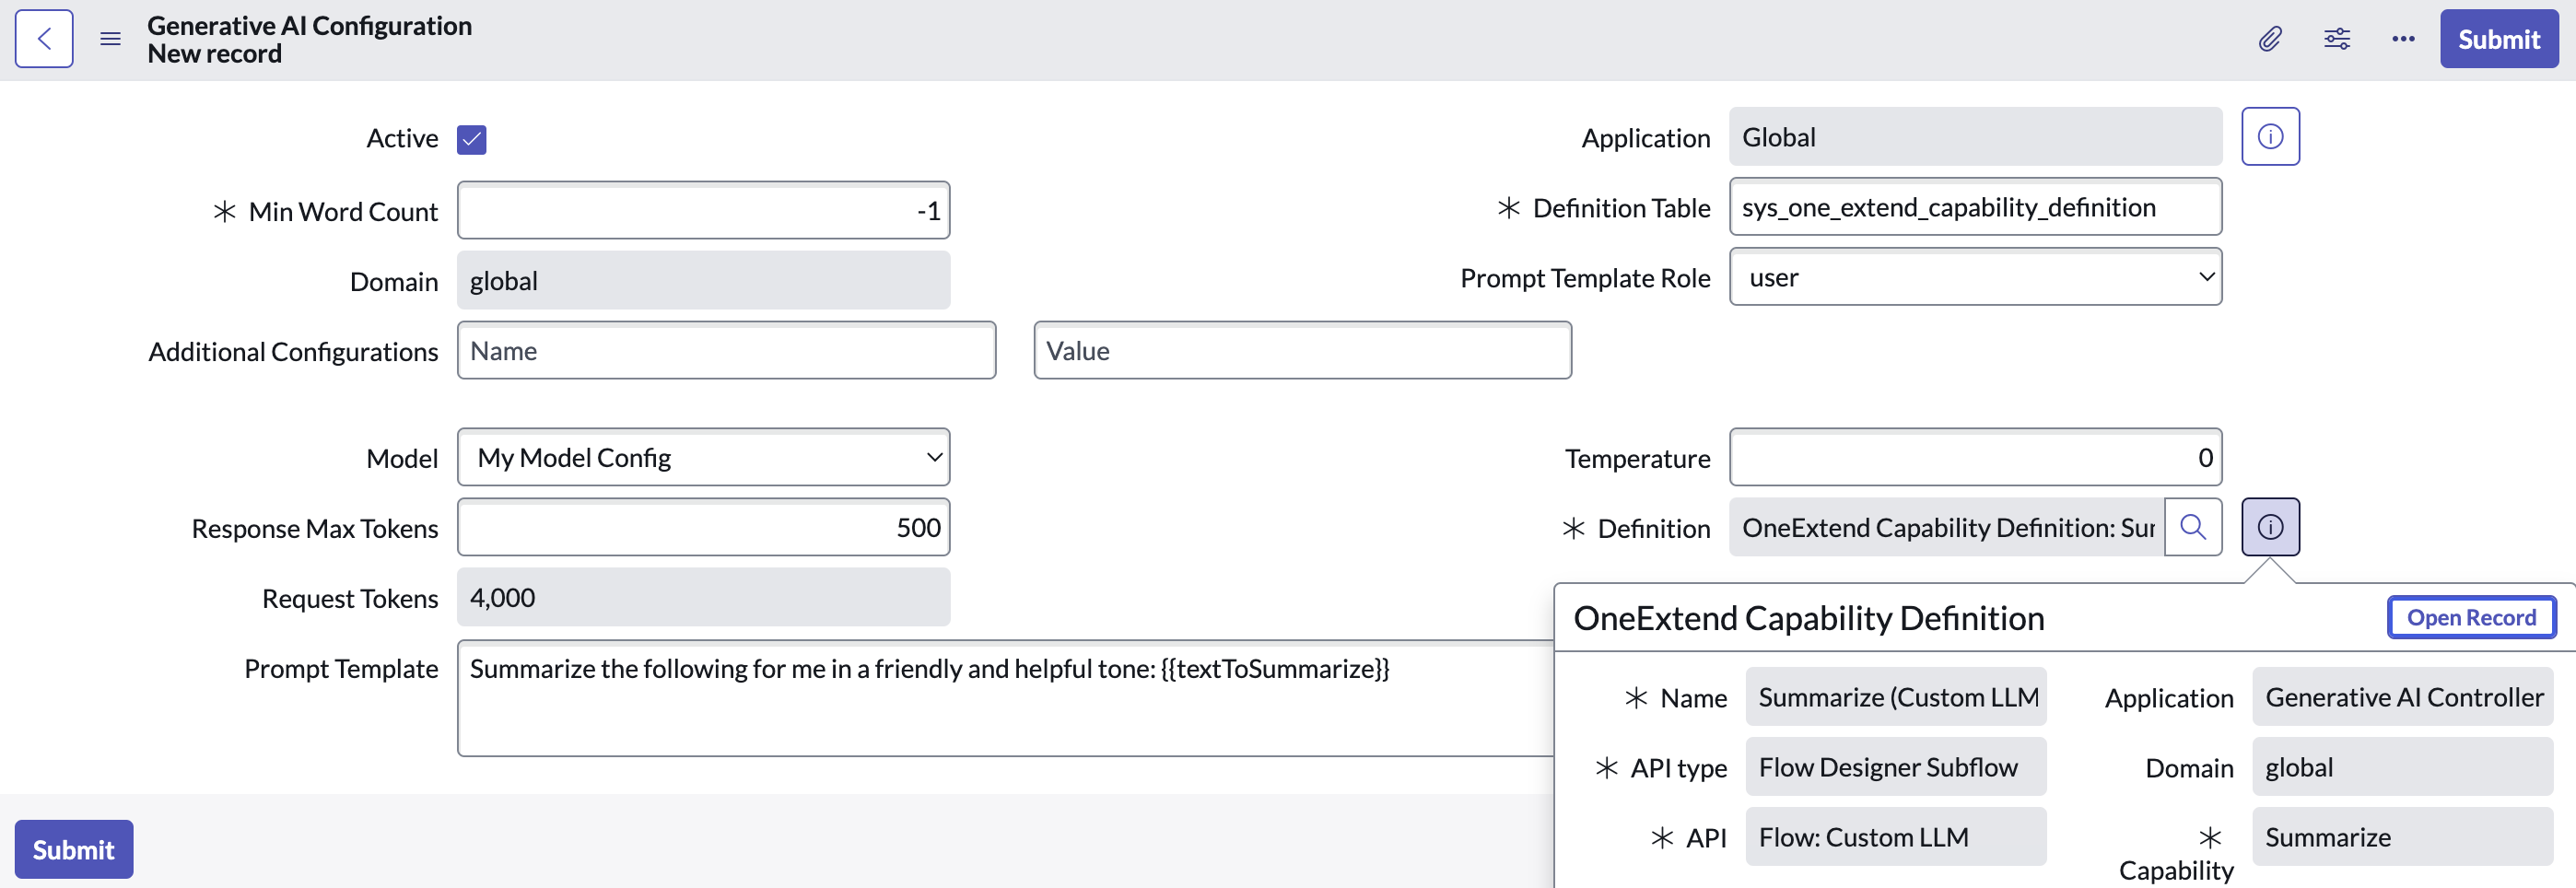
Task: Show Application field info icon
Action: click(2270, 136)
